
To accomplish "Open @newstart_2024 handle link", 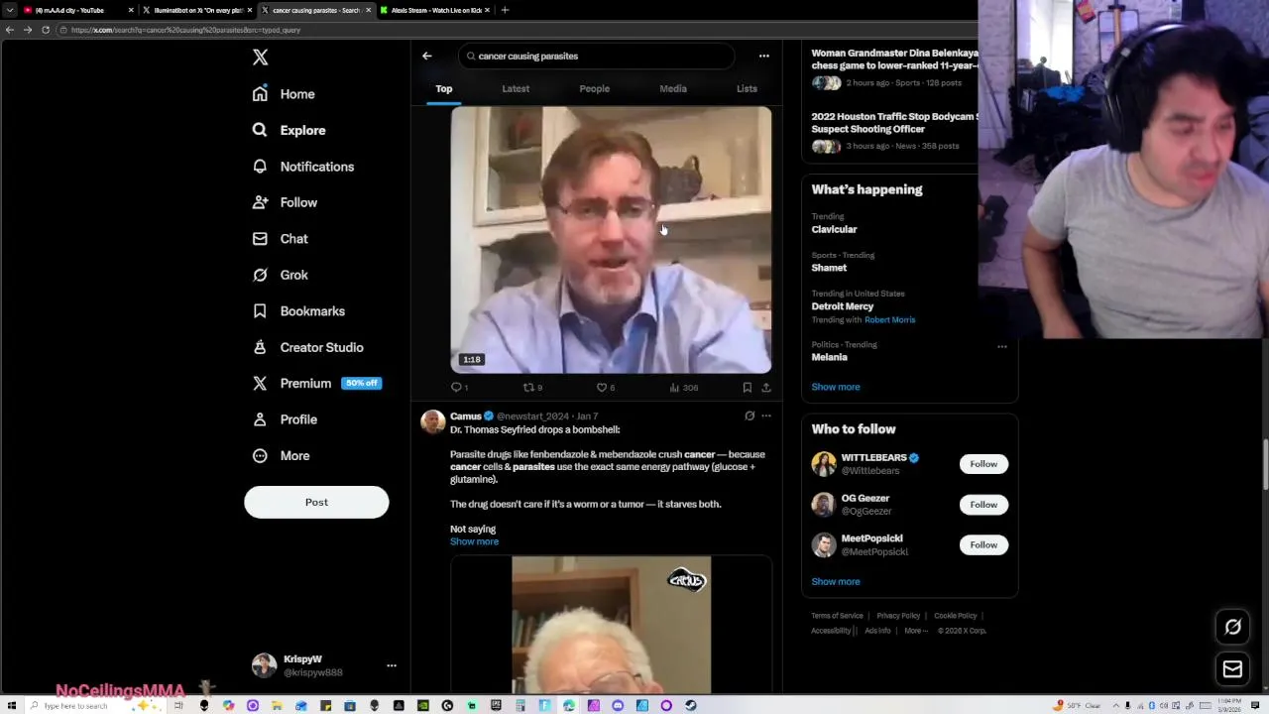I will [x=532, y=416].
